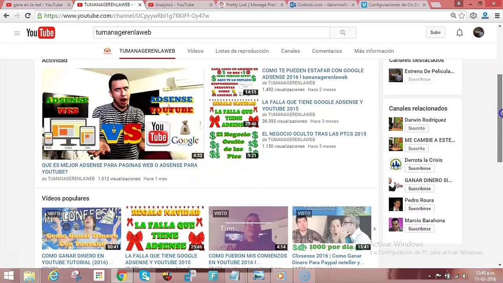
Task: Play the featured Adsense vs YouTube video thumbnail
Action: point(123,114)
